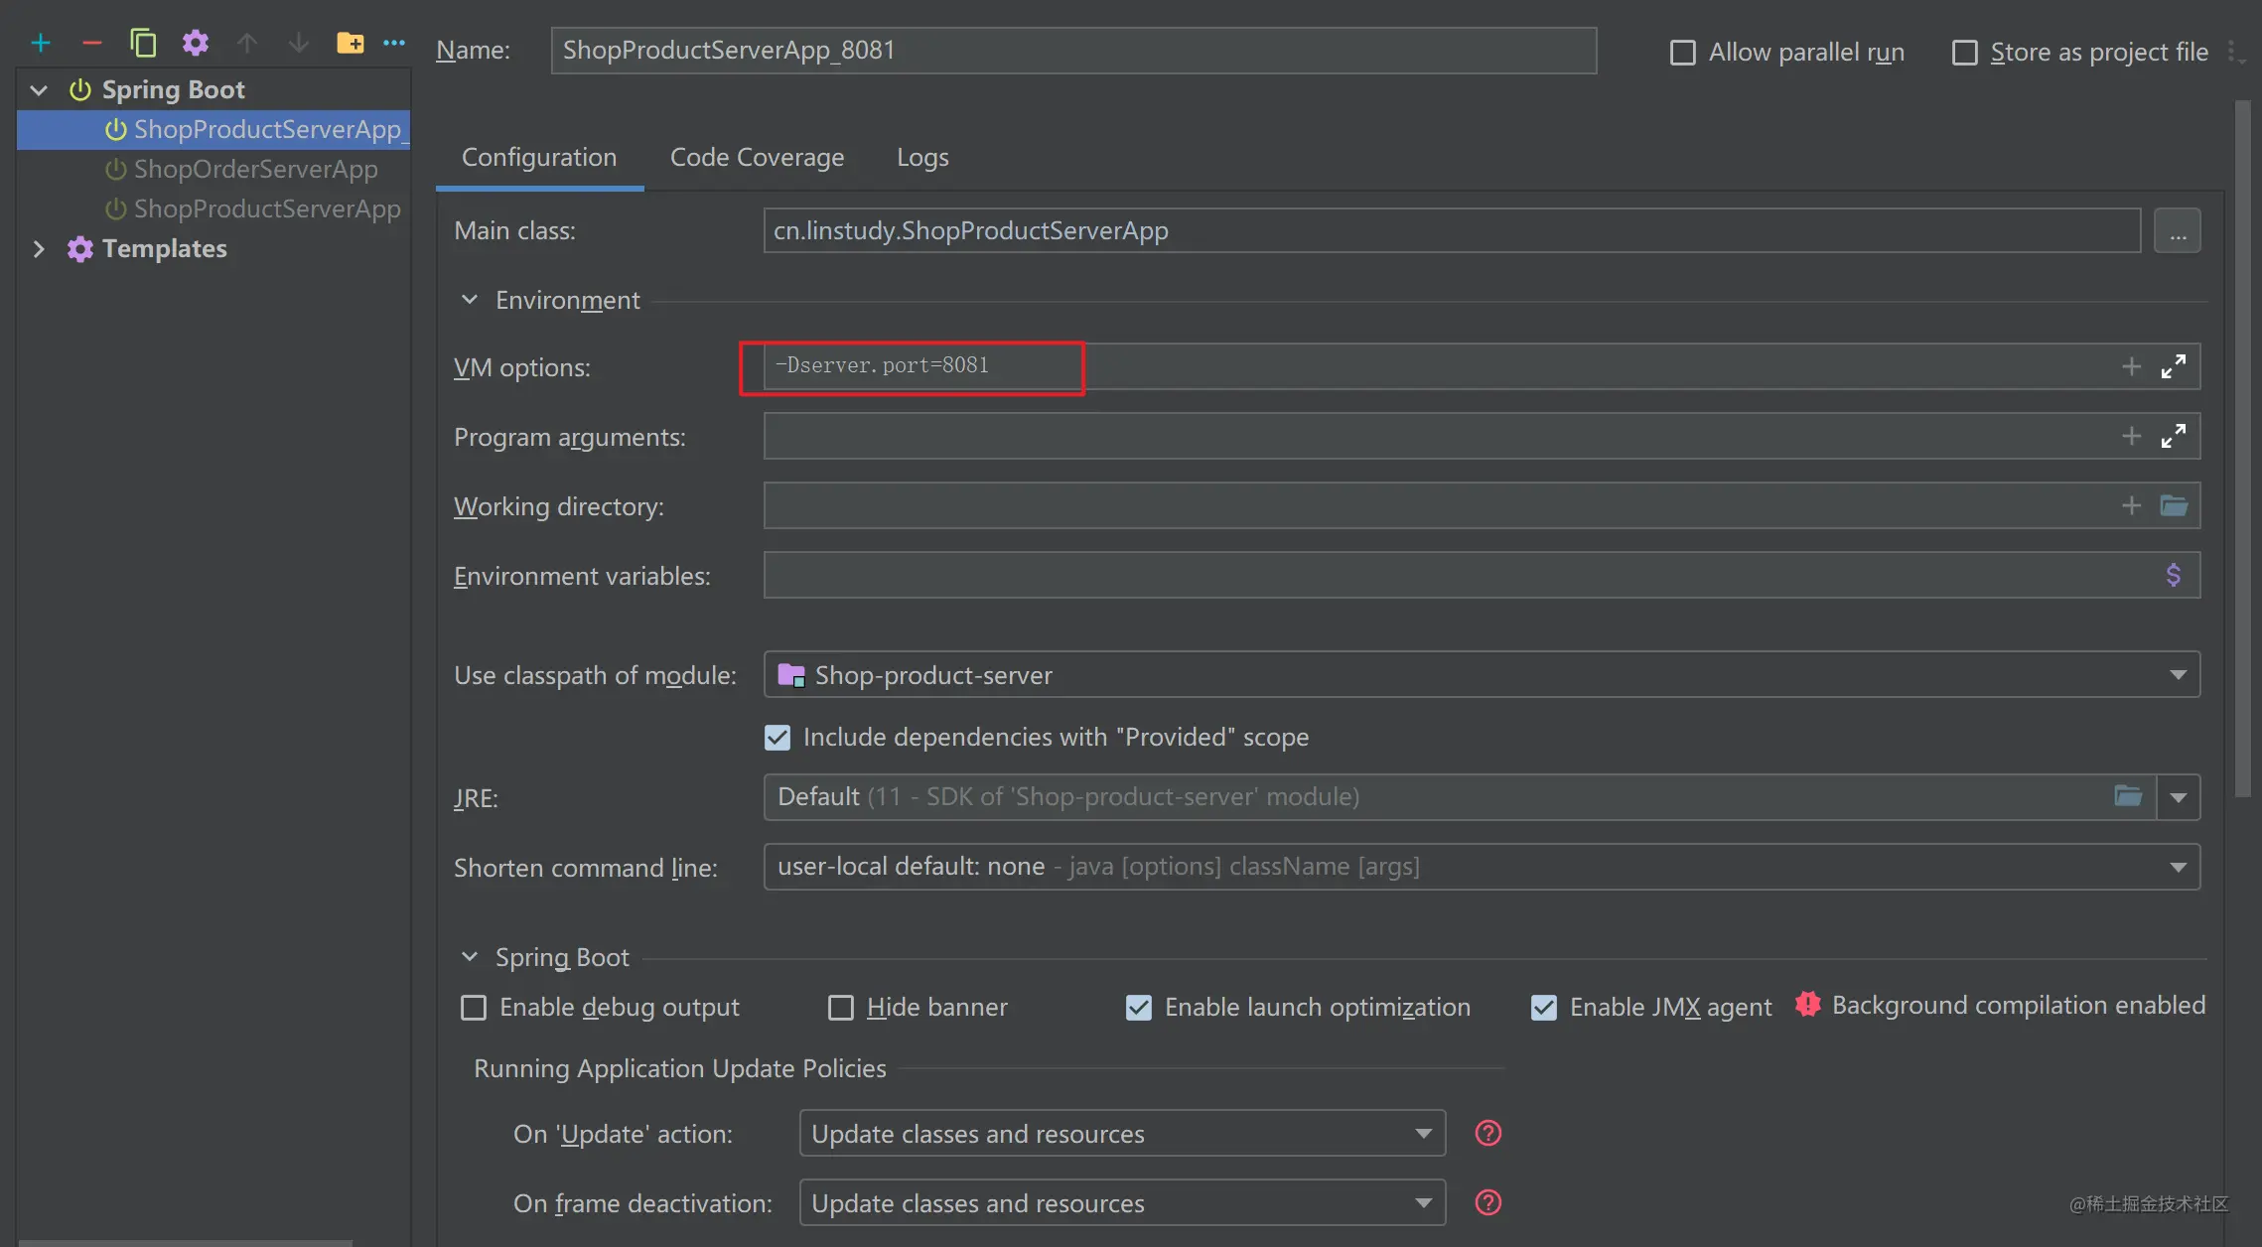Click the right vertical scrollbar
The image size is (2262, 1247).
click(2242, 447)
